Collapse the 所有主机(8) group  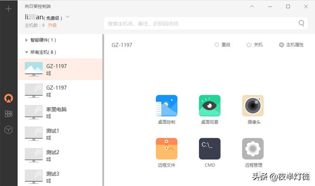(40, 52)
